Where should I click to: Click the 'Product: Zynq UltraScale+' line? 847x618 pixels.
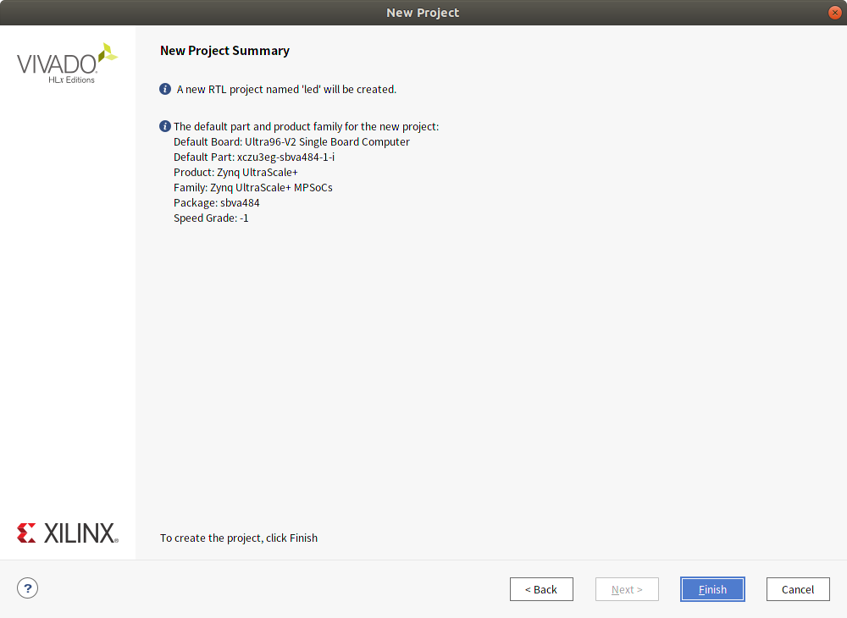(x=235, y=173)
